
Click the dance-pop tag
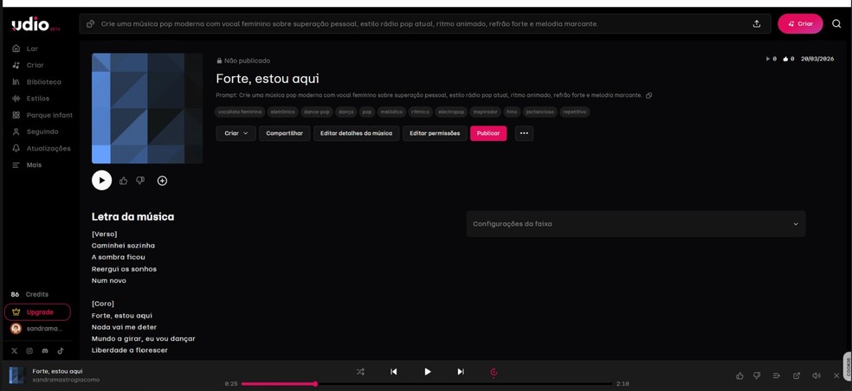coord(317,112)
